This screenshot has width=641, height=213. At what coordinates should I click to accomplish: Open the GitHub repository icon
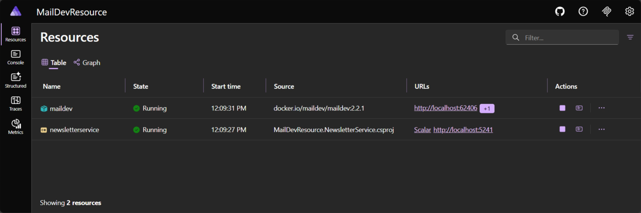click(x=560, y=11)
